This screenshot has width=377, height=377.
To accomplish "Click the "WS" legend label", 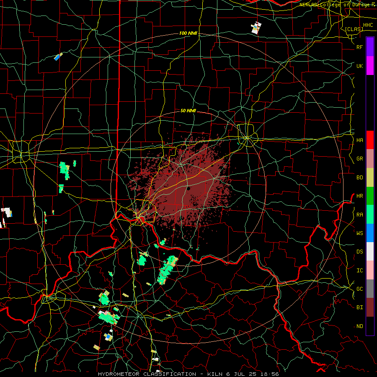I will coord(359,233).
